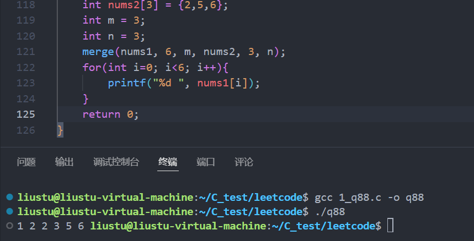Switch to the 输出 tab
The height and width of the screenshot is (241, 474).
coord(64,162)
